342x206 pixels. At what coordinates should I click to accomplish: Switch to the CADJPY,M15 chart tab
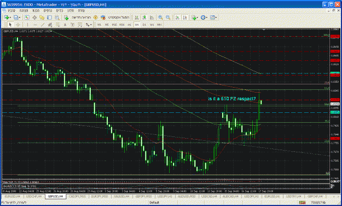click(x=77, y=197)
